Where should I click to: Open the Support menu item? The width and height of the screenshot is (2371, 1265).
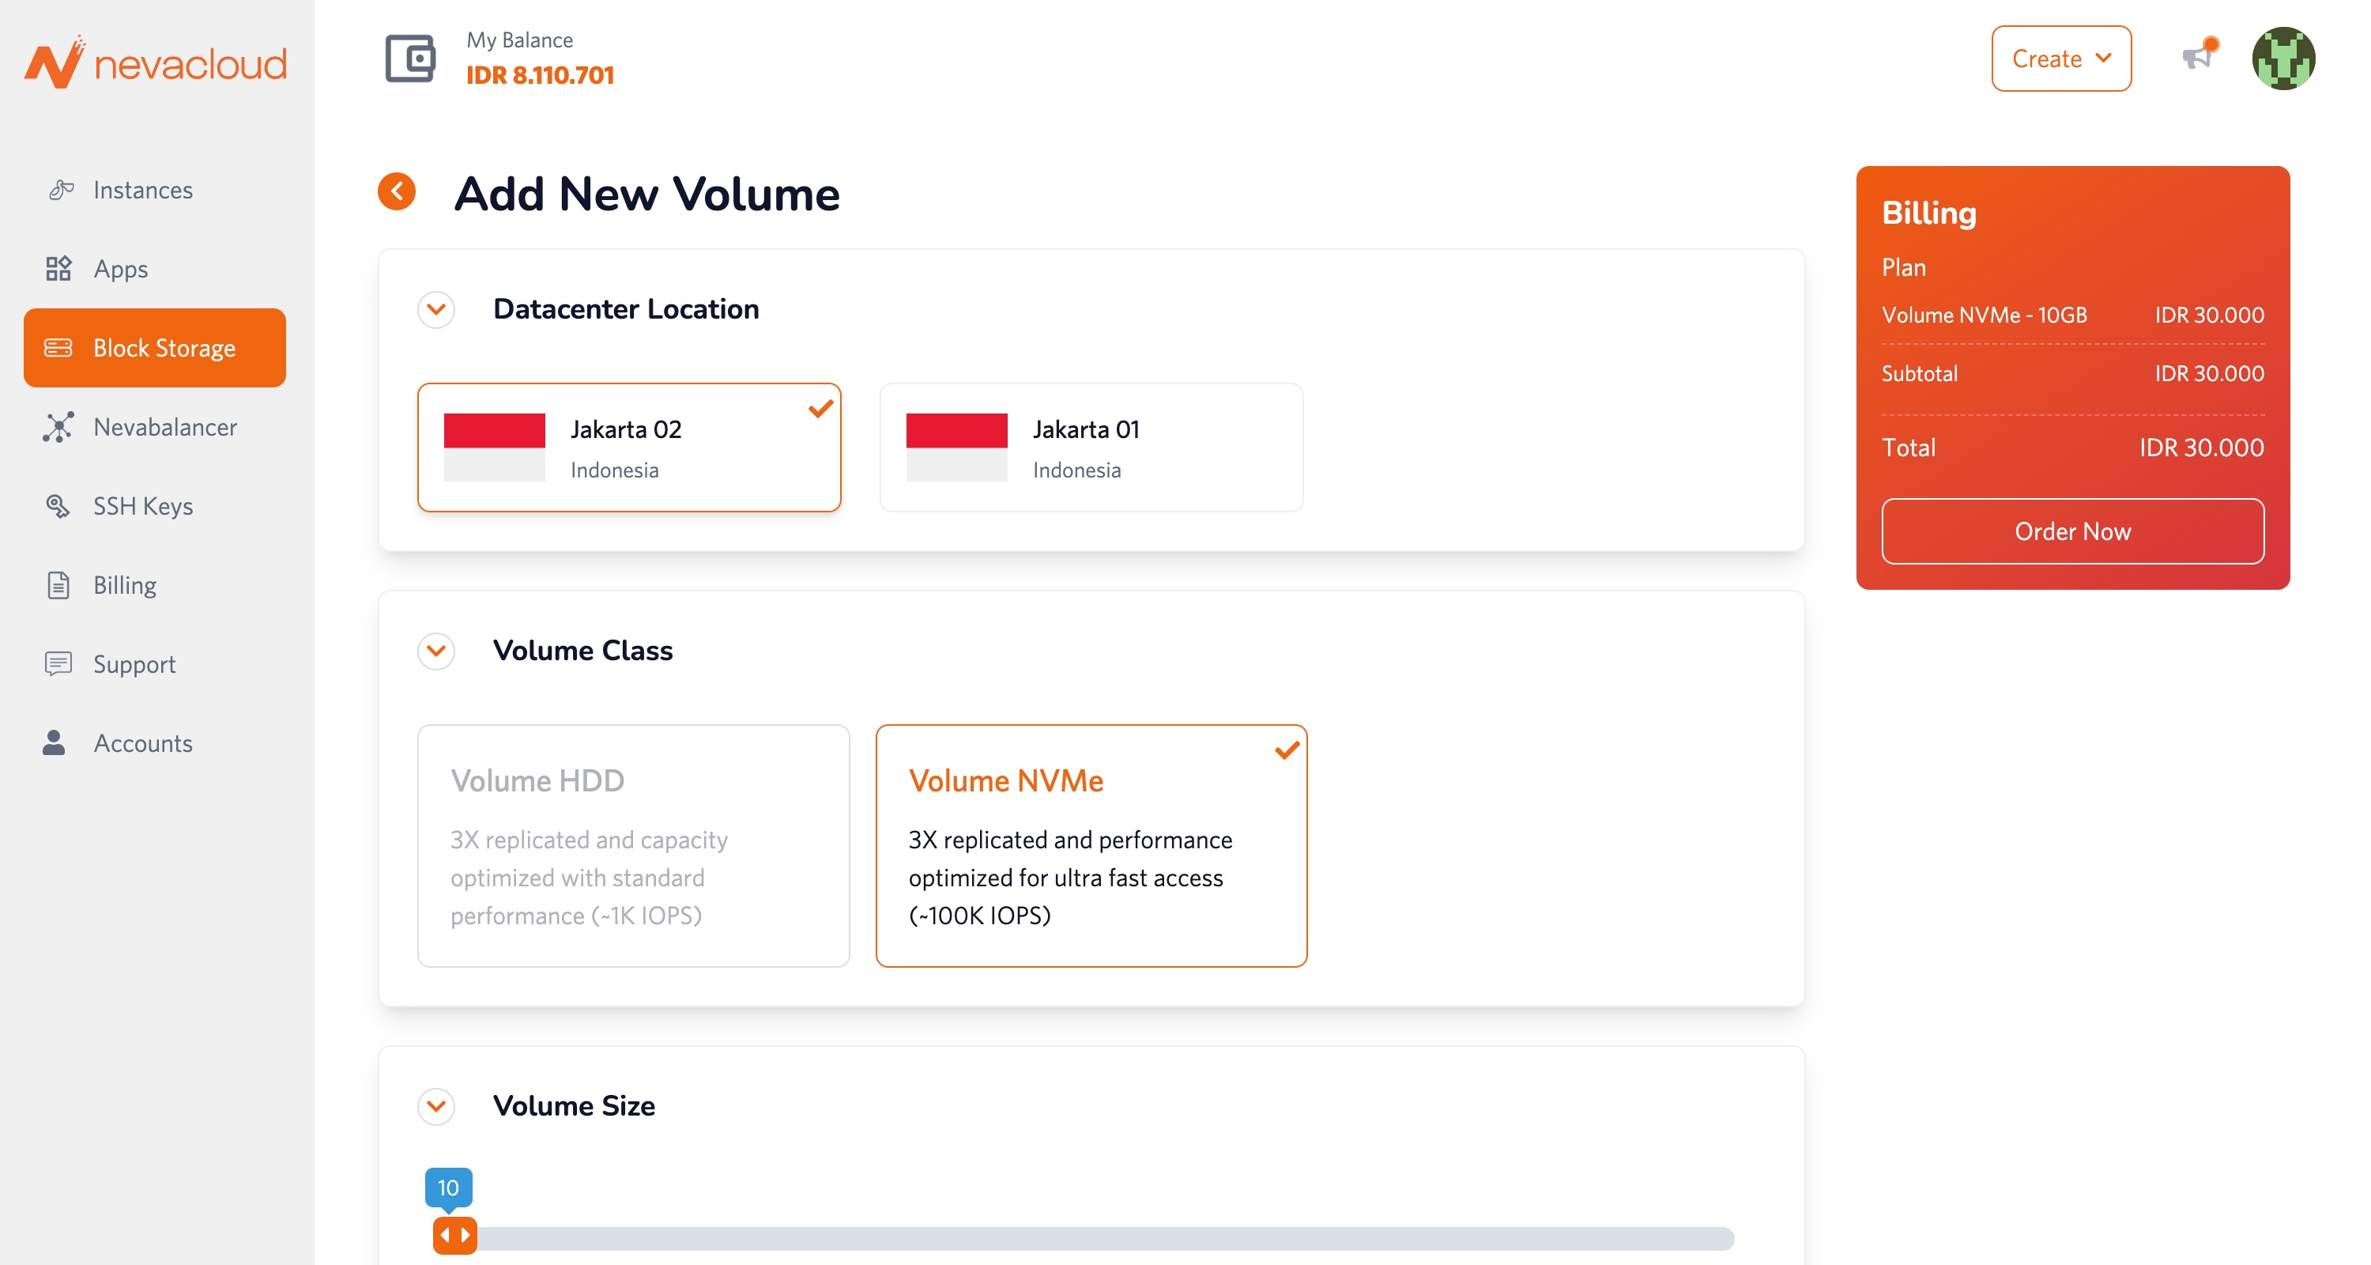coord(134,665)
